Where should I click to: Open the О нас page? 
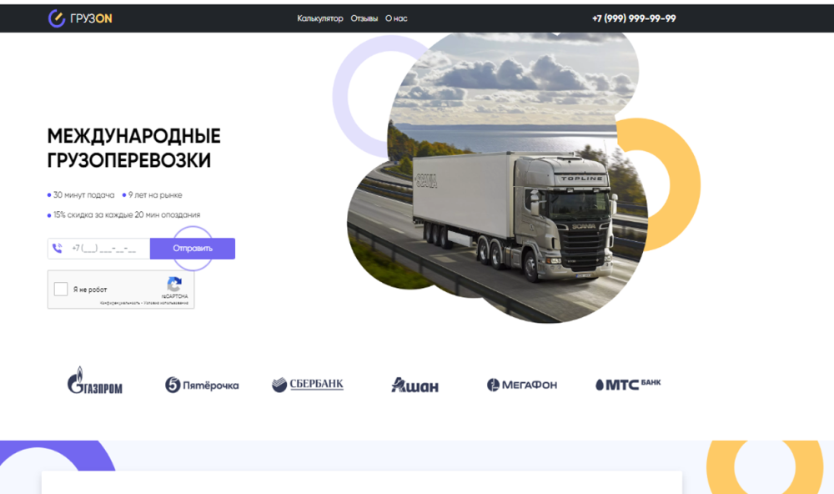pyautogui.click(x=396, y=18)
